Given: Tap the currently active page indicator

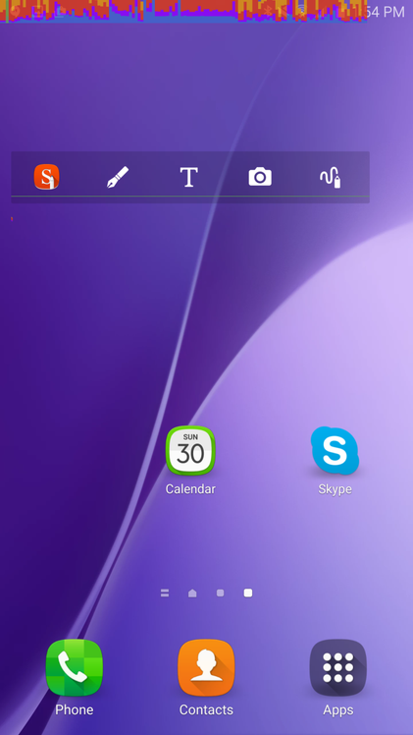Looking at the screenshot, I should click(248, 593).
